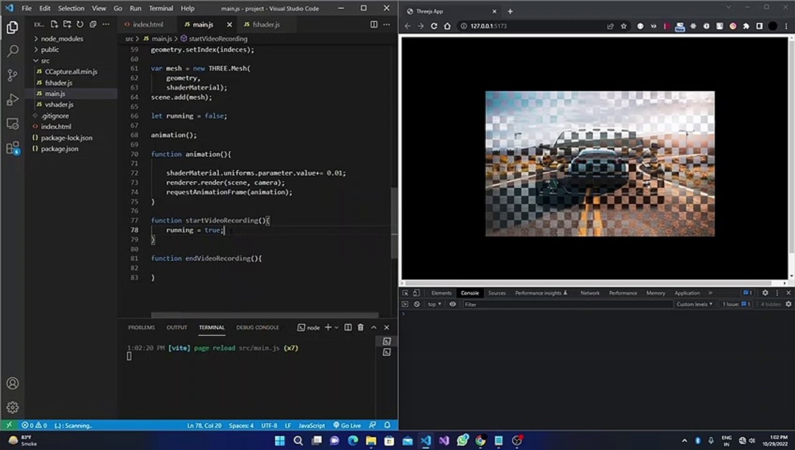Open the terminal launch profile dropdown
This screenshot has width=795, height=450.
tap(336, 327)
